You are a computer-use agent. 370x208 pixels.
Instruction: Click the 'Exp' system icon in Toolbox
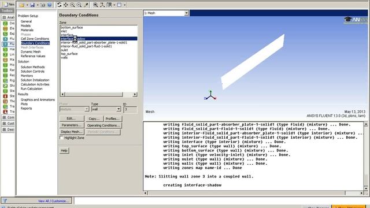(x=5, y=34)
